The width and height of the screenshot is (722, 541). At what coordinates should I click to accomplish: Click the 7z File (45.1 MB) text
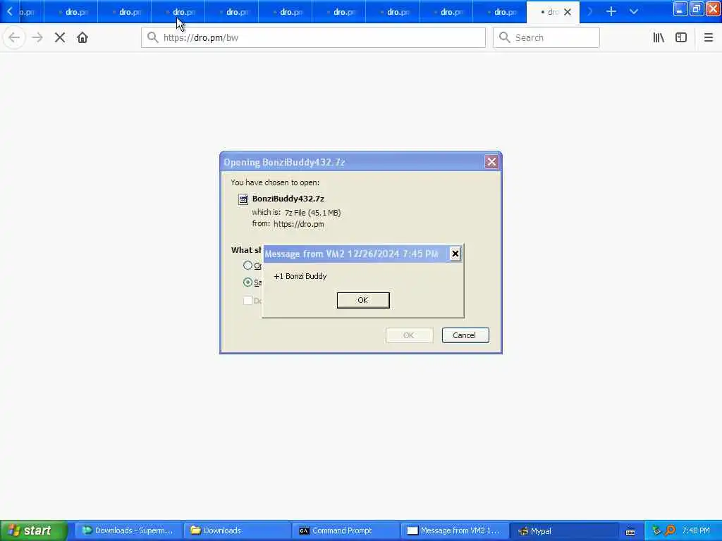pyautogui.click(x=312, y=213)
